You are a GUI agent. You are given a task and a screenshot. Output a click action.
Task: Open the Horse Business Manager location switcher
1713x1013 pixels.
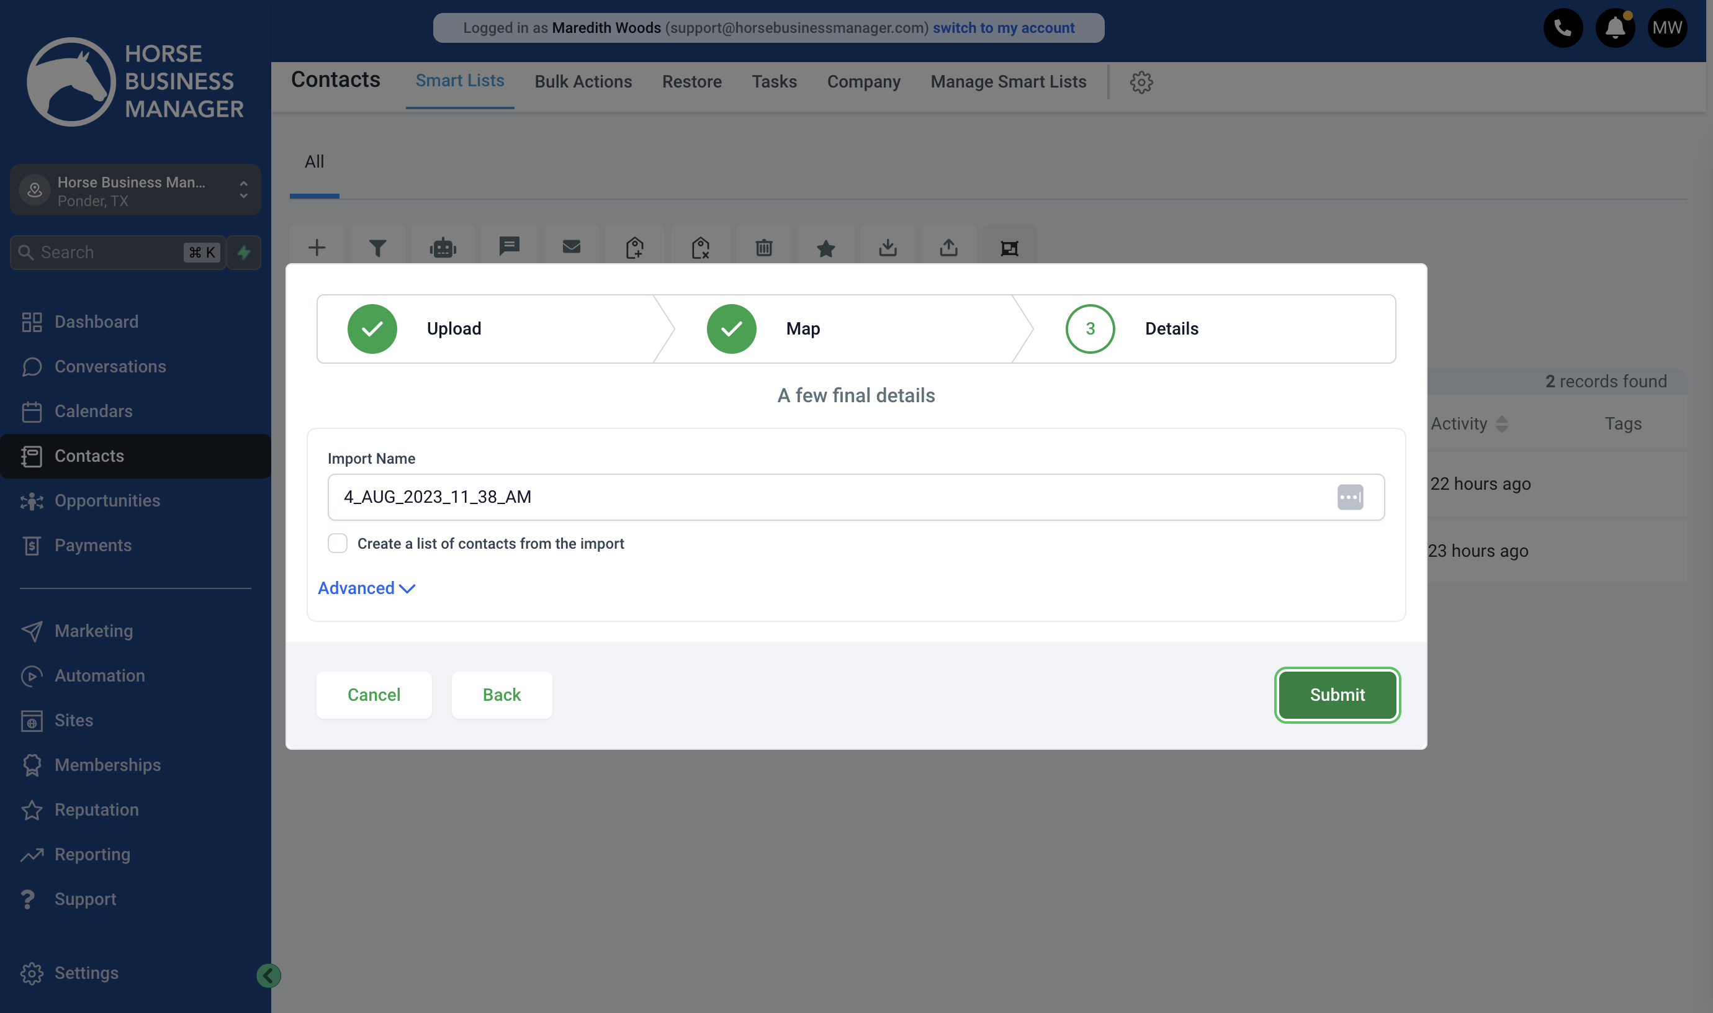tap(135, 191)
